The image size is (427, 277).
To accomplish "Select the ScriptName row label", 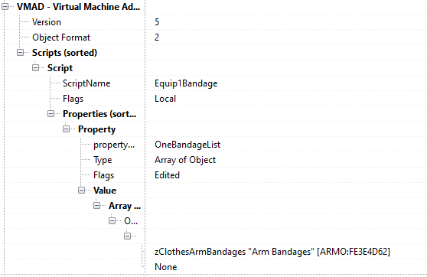I will tap(86, 83).
